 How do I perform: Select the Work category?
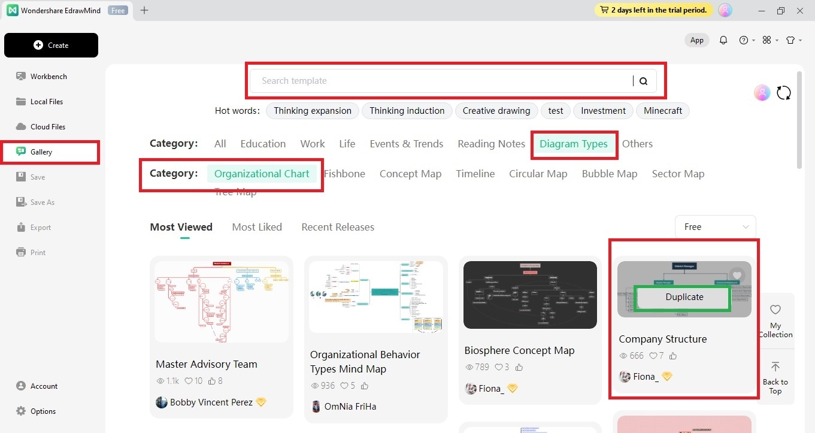(x=313, y=144)
